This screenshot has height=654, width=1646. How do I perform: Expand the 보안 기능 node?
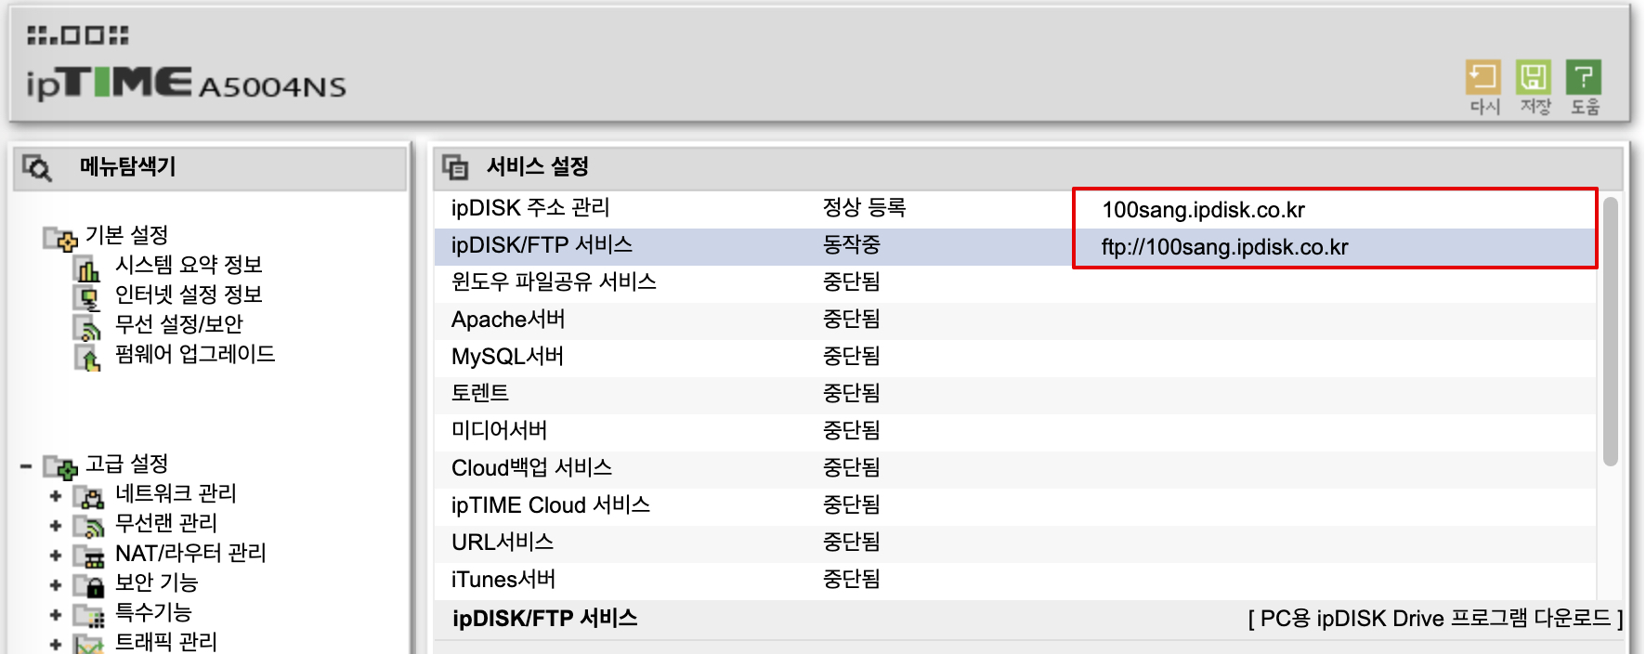click(56, 585)
